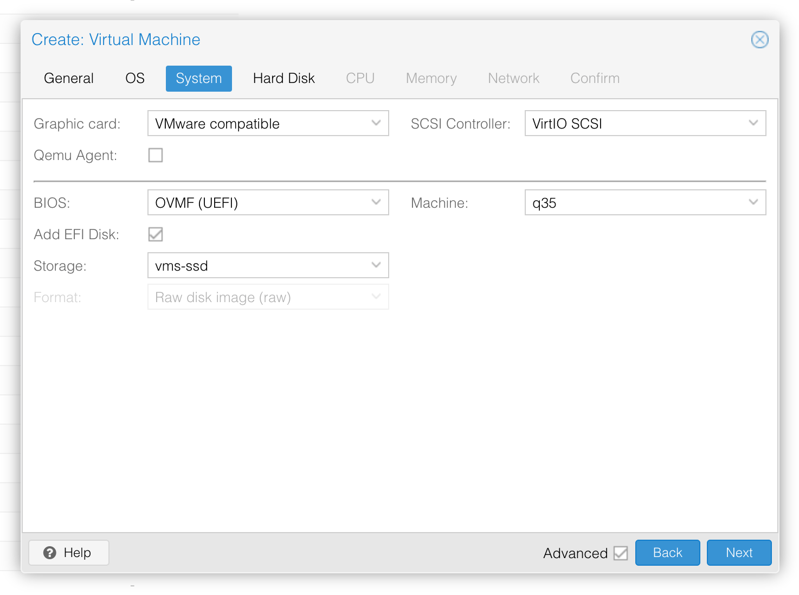
Task: Select the System tab
Action: coord(198,79)
